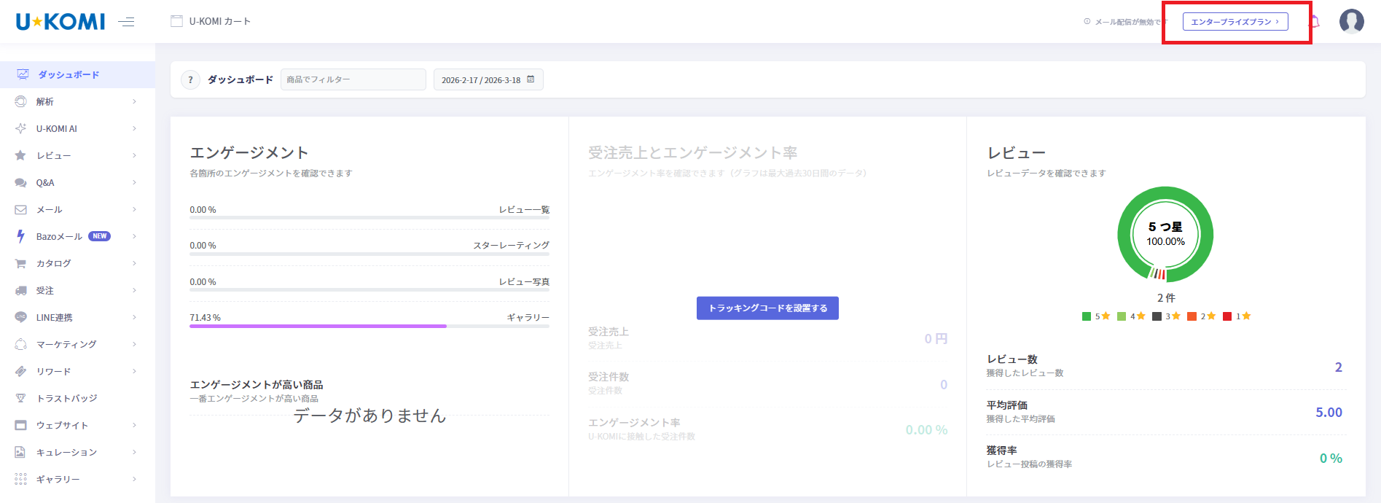Expand the 解析 sidebar menu
Viewport: 1381px width, 503px height.
click(x=134, y=101)
